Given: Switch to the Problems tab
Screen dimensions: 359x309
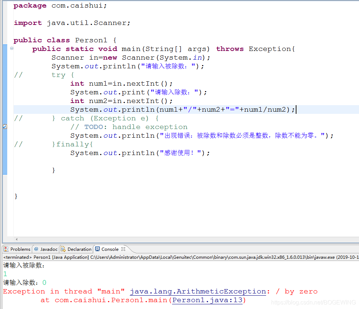Looking at the screenshot, I should pos(17,249).
